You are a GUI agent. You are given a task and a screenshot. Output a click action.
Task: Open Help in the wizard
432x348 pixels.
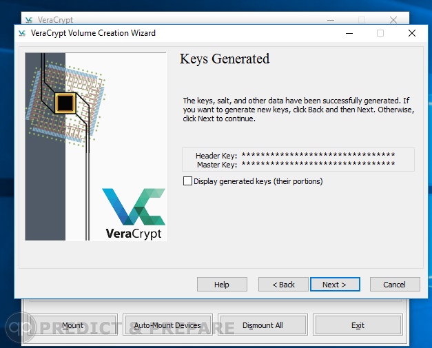point(222,285)
